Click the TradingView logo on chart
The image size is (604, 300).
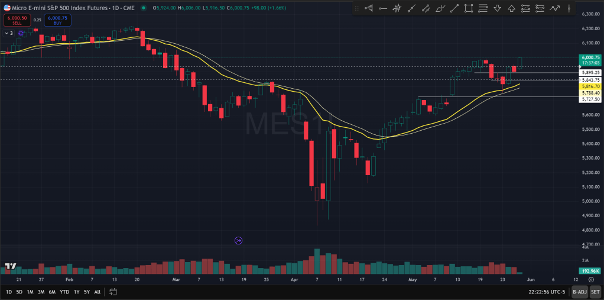10,267
